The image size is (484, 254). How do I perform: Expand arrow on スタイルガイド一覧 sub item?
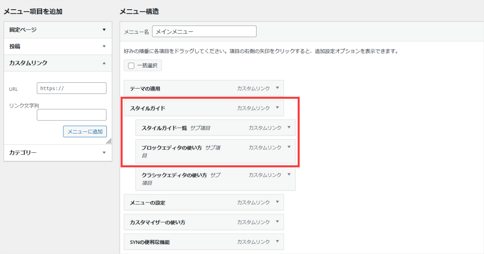[x=289, y=127]
